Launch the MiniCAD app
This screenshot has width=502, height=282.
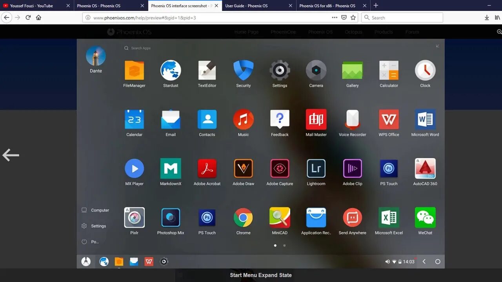click(280, 217)
